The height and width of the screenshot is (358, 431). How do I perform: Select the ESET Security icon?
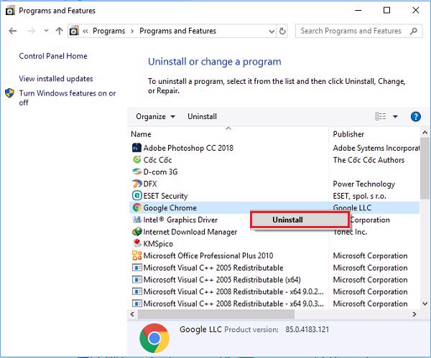click(x=136, y=196)
